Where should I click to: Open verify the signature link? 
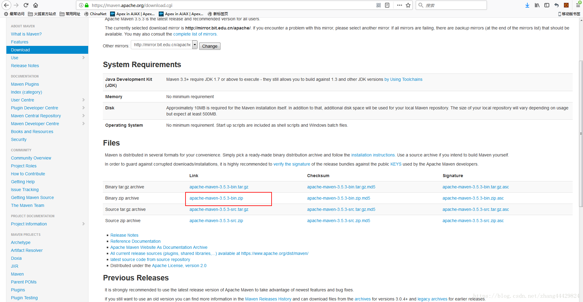pos(292,164)
